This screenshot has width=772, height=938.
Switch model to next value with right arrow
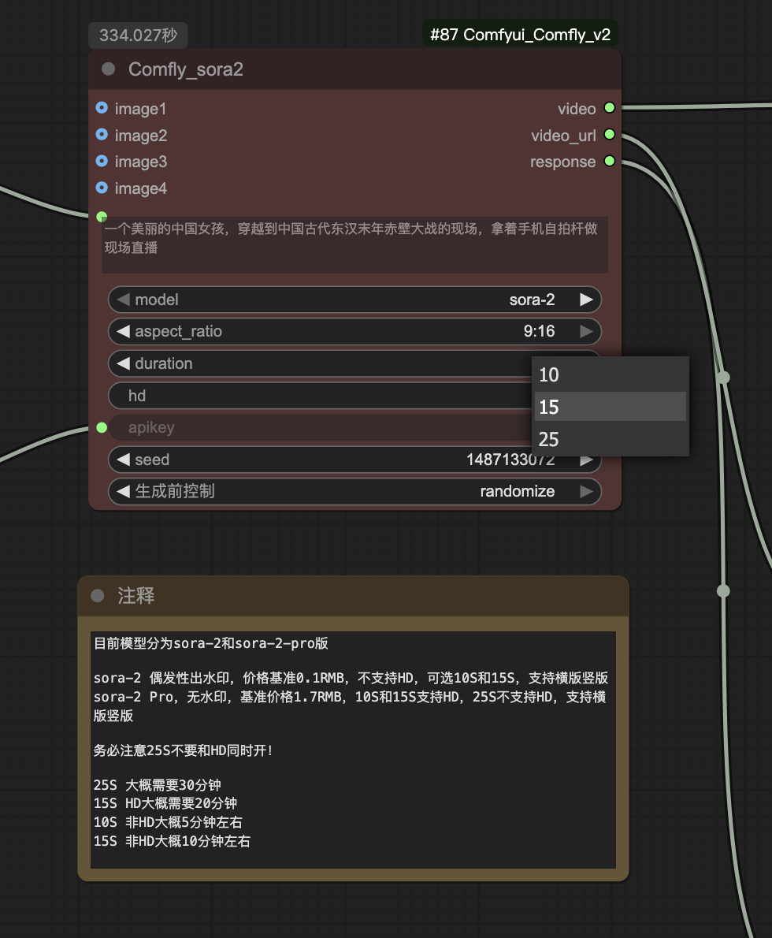(586, 300)
